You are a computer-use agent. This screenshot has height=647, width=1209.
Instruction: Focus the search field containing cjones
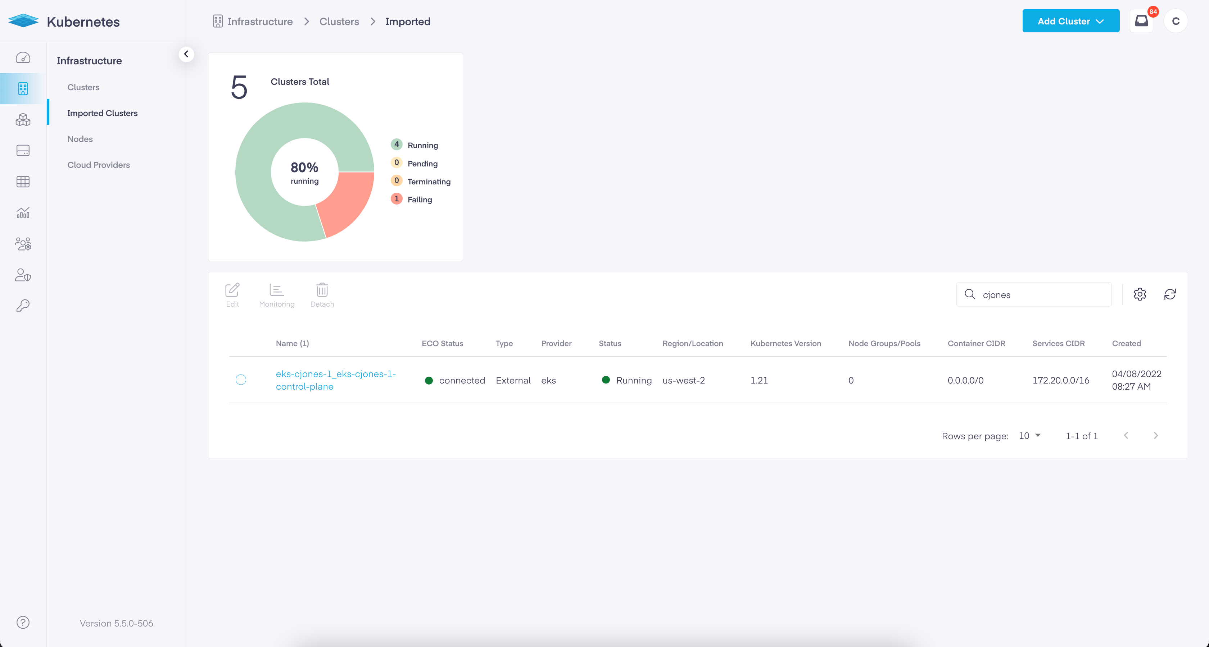click(x=1034, y=294)
